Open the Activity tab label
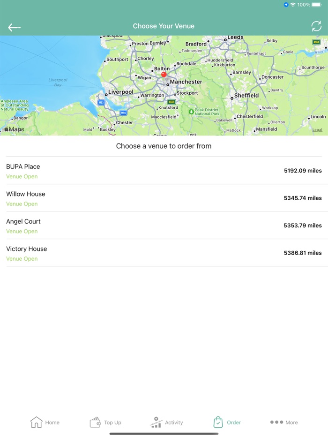Image resolution: width=328 pixels, height=438 pixels. tap(174, 423)
